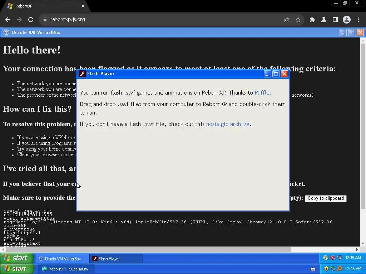The height and width of the screenshot is (274, 366).
Task: Open the browser profile avatar
Action: pyautogui.click(x=347, y=20)
